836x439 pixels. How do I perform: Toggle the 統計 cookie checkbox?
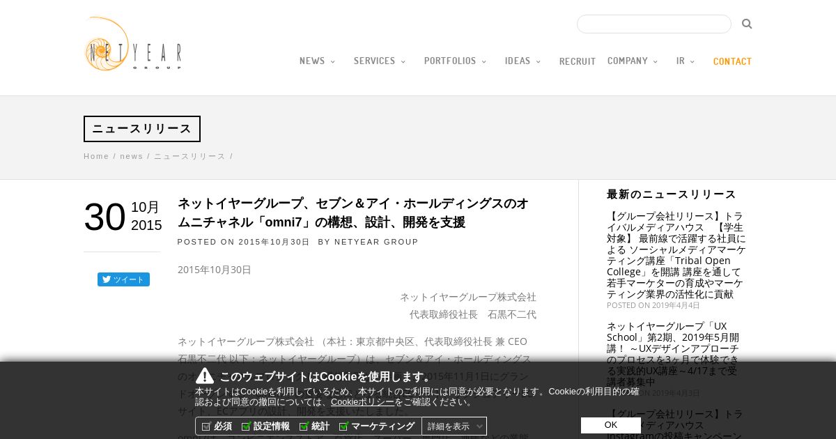coord(304,426)
